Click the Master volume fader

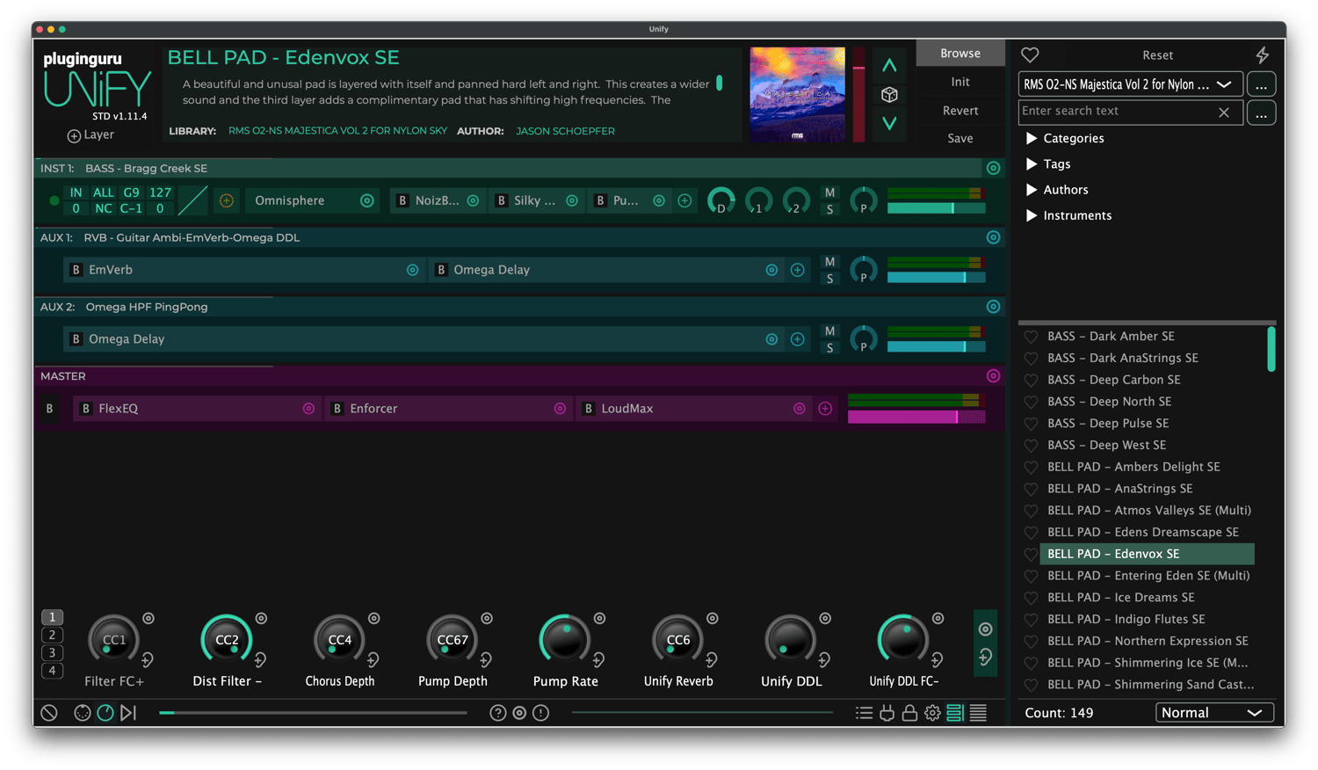tap(916, 417)
